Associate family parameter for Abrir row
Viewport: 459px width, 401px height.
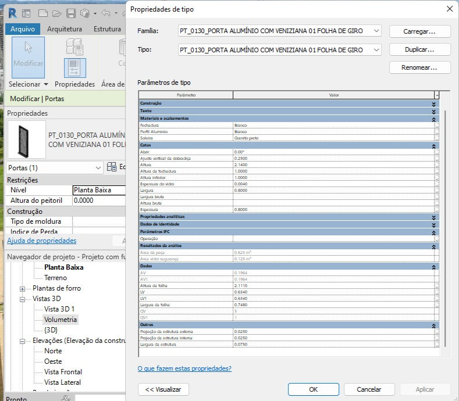437,152
